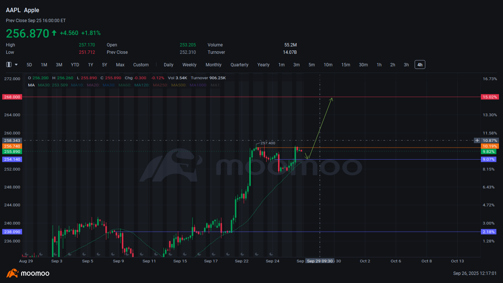Image resolution: width=503 pixels, height=283 pixels.
Task: Click the orange 10.19% percentage label
Action: point(490,146)
